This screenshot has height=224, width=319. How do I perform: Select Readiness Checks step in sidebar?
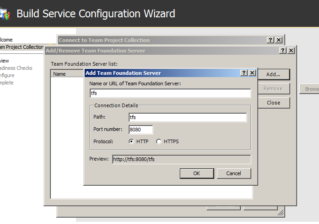click(x=16, y=68)
